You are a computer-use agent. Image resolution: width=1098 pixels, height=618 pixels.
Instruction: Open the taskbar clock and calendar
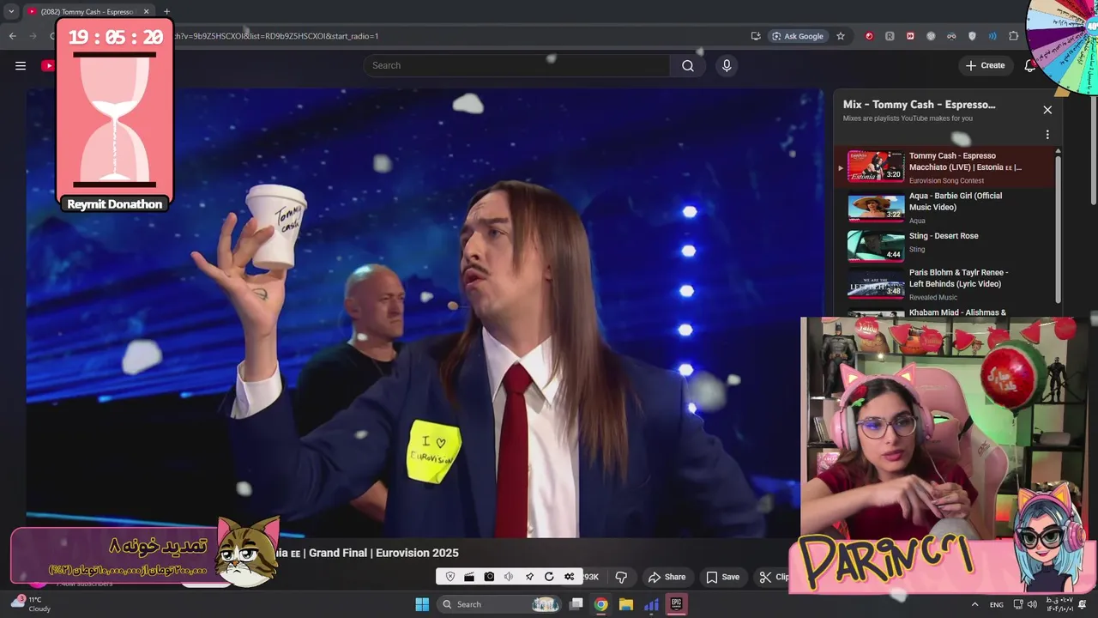1059,604
